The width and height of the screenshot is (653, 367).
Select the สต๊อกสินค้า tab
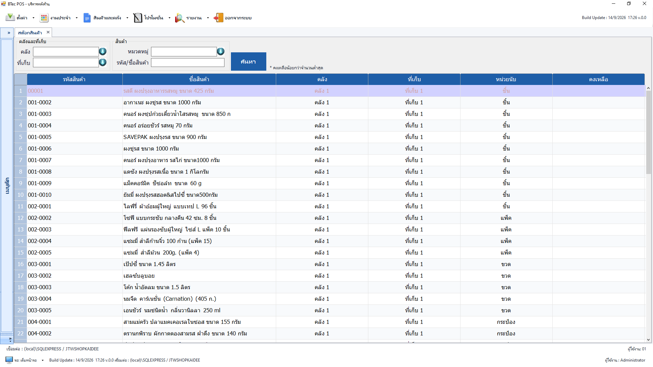click(30, 33)
